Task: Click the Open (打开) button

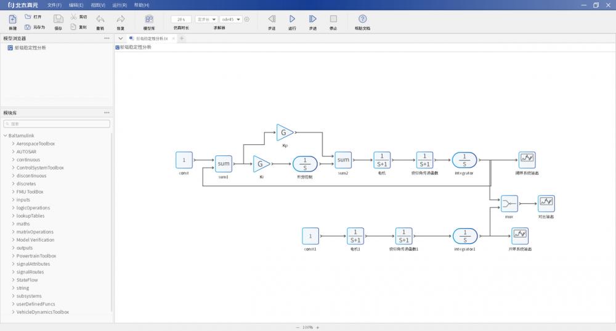Action: (x=33, y=17)
